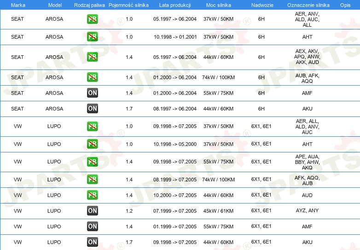Click the petrol icon in the SEAT AROSA AHT row

coord(92,37)
